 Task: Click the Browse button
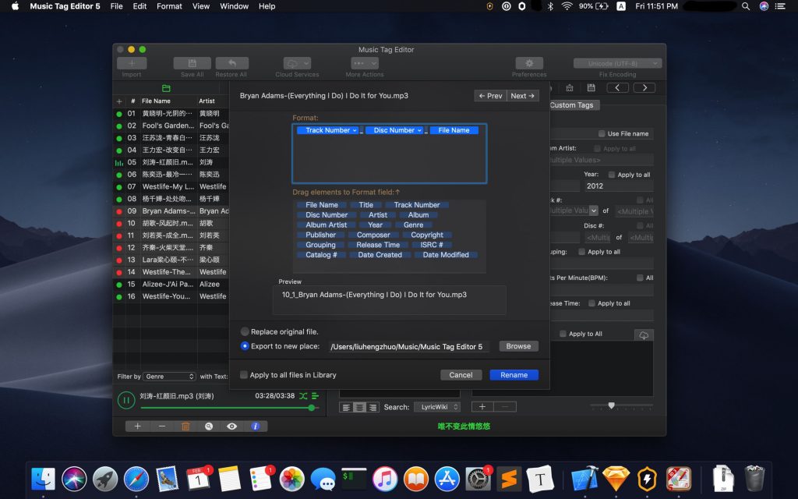tap(518, 346)
